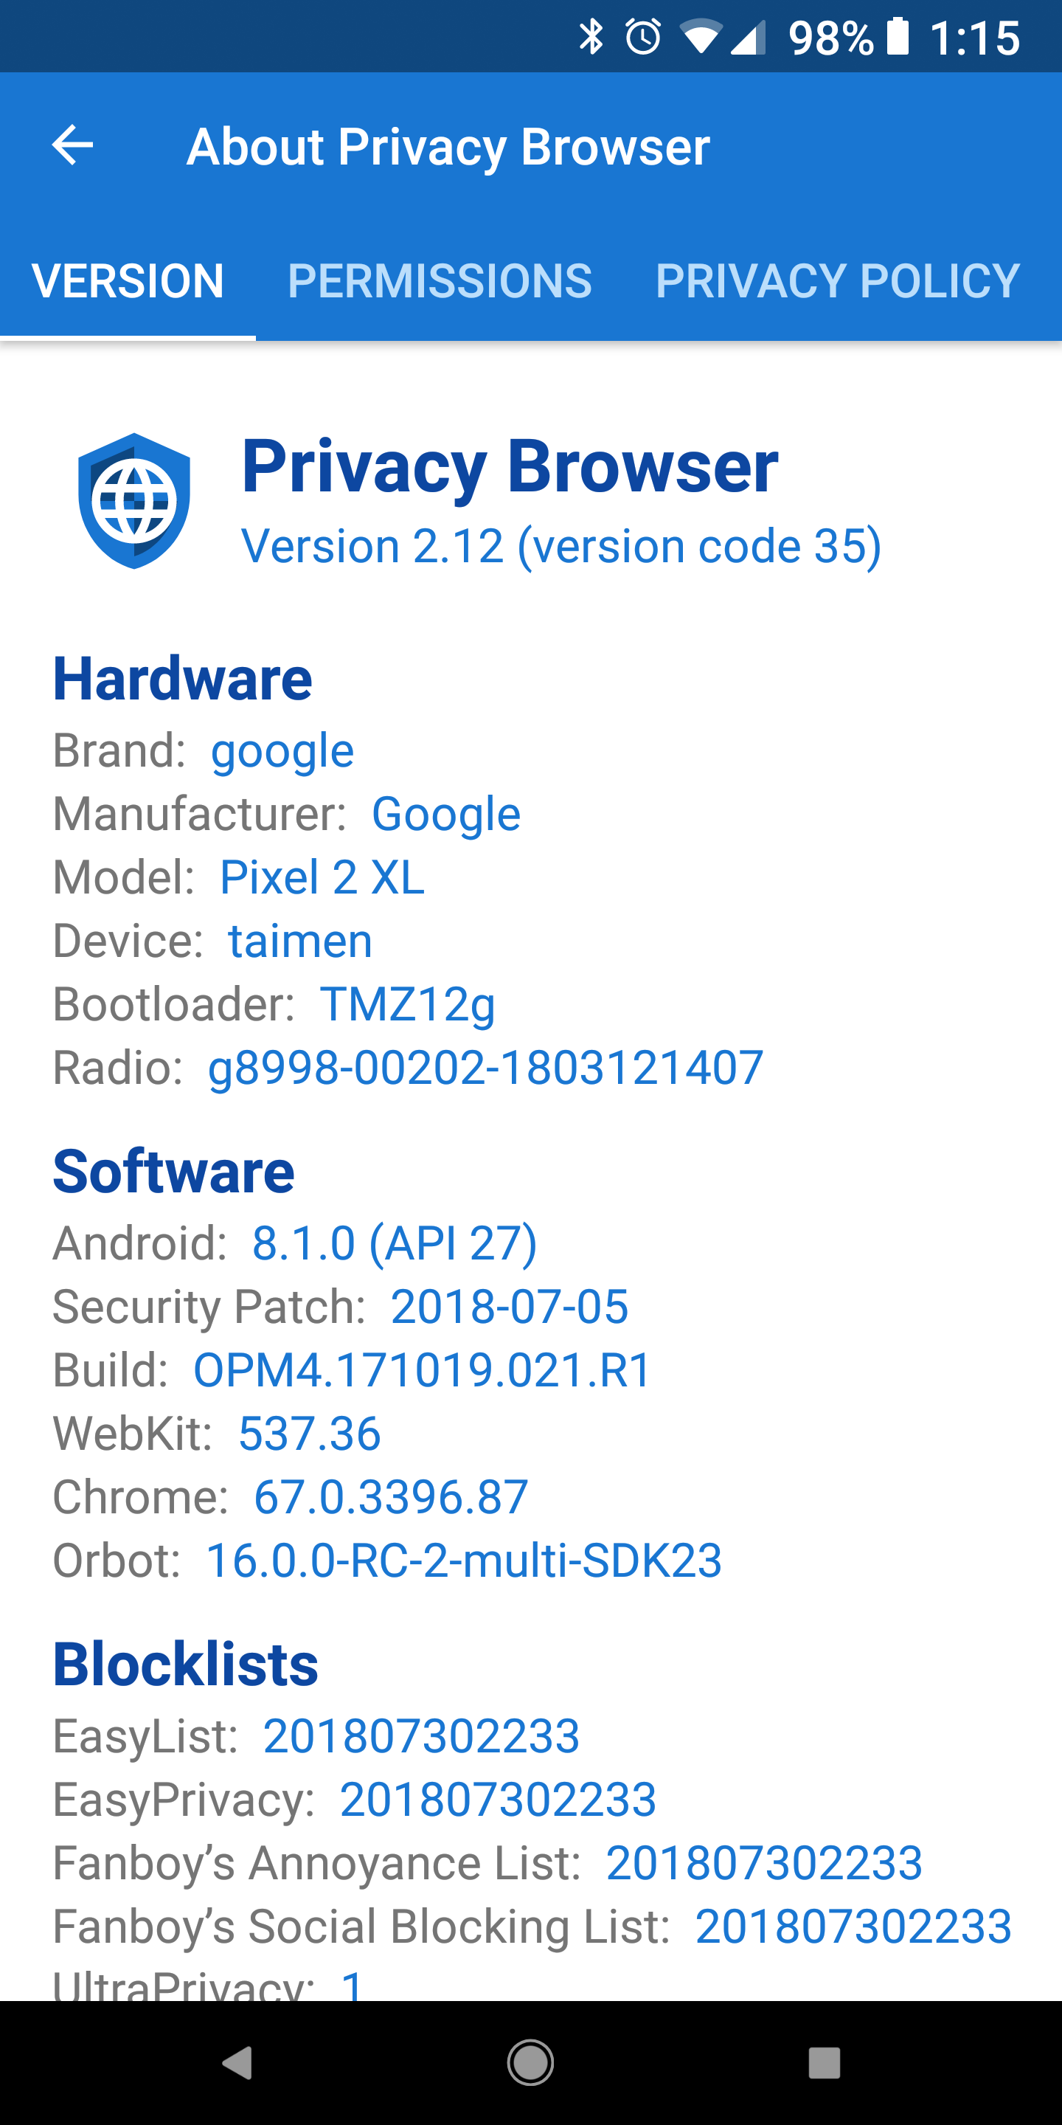Tap the Version 2.12 version code text
Image resolution: width=1062 pixels, height=2125 pixels.
pos(561,546)
